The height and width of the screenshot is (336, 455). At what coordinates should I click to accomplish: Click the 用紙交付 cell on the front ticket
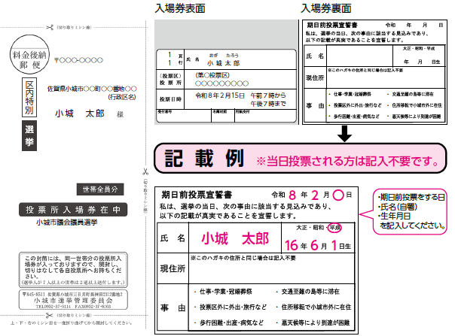(265, 116)
